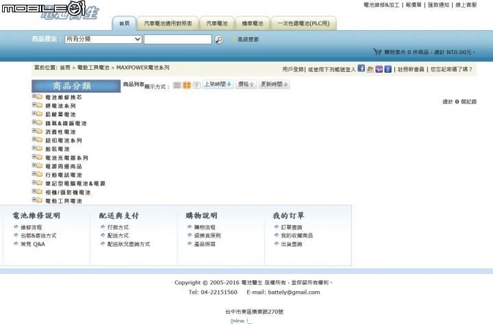Click the 電池維修&加工 top link

click(x=381, y=5)
